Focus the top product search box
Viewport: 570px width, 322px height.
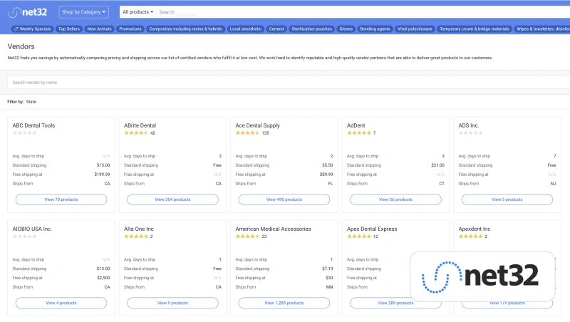pos(356,12)
